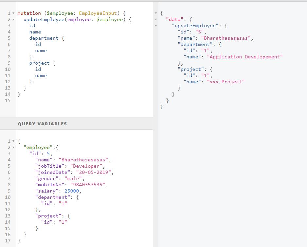This screenshot has height=247, width=307.
Task: Click updateEmployee field in query editor
Action: tap(44, 19)
